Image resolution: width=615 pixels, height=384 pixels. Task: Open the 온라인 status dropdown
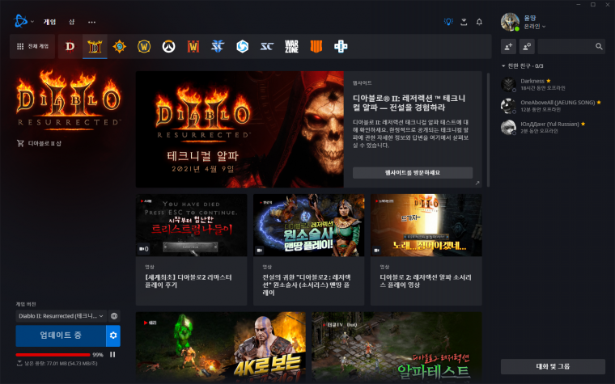[x=535, y=26]
